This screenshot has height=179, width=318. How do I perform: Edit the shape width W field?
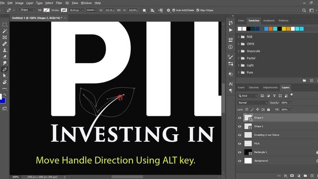point(109,10)
